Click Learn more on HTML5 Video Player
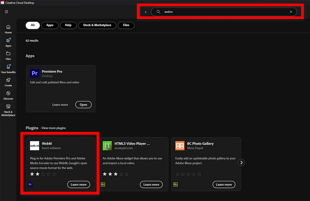This screenshot has height=201, width=310. [151, 185]
